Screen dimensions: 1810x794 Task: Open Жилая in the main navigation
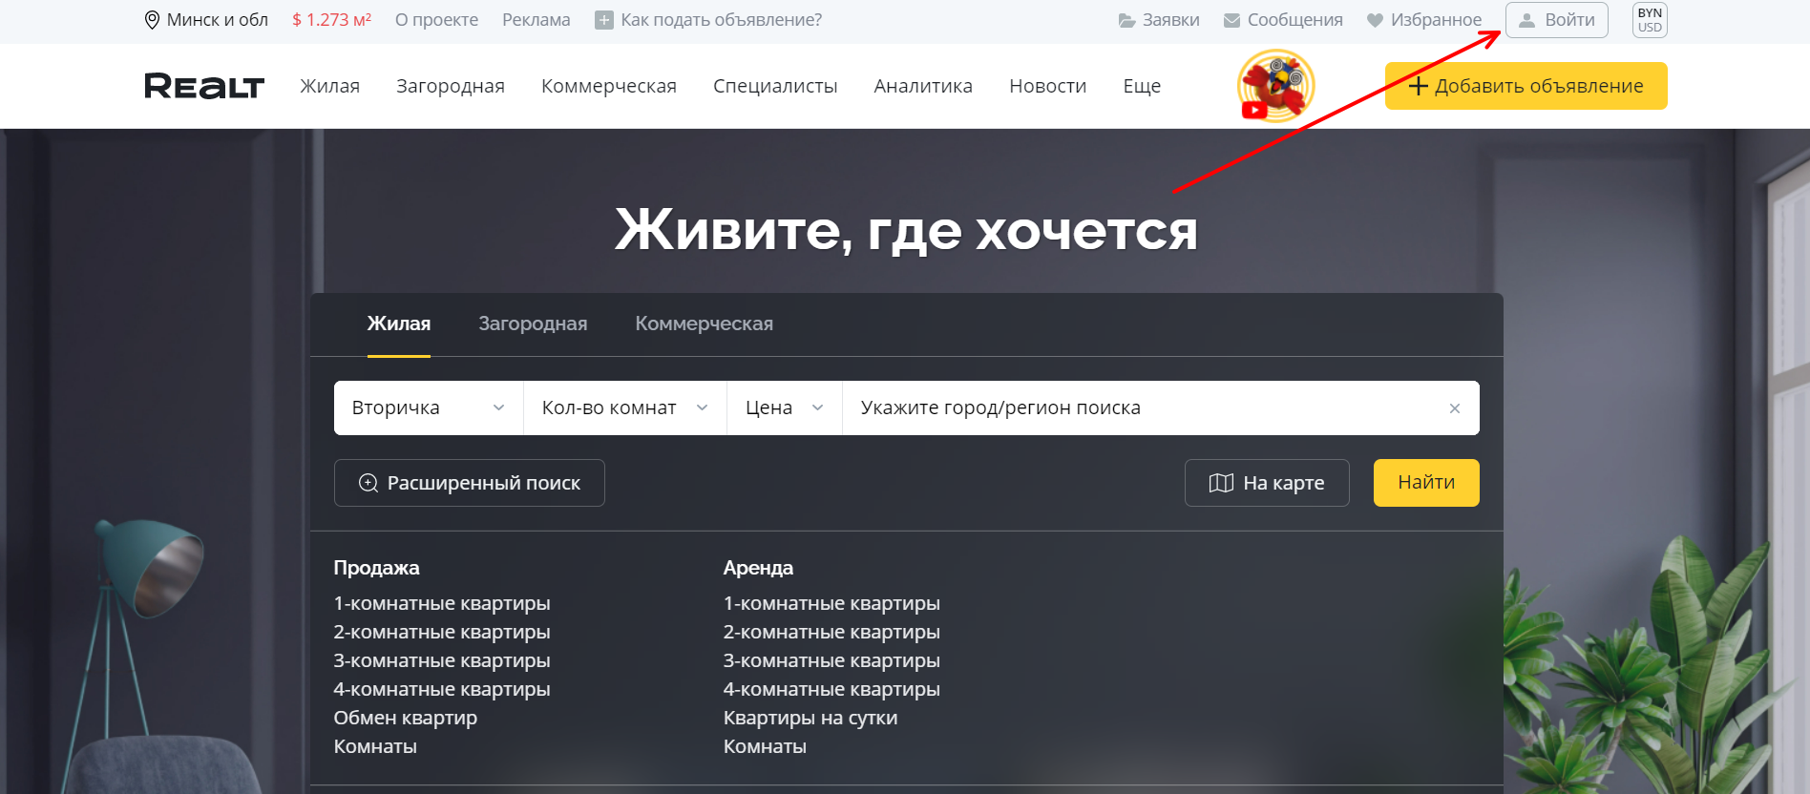pos(330,86)
